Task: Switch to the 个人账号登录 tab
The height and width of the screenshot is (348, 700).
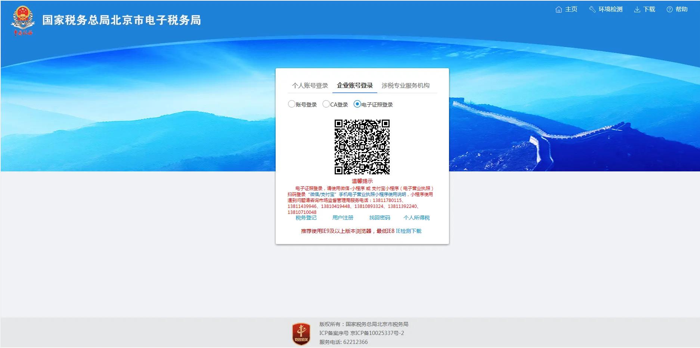Action: coord(310,85)
